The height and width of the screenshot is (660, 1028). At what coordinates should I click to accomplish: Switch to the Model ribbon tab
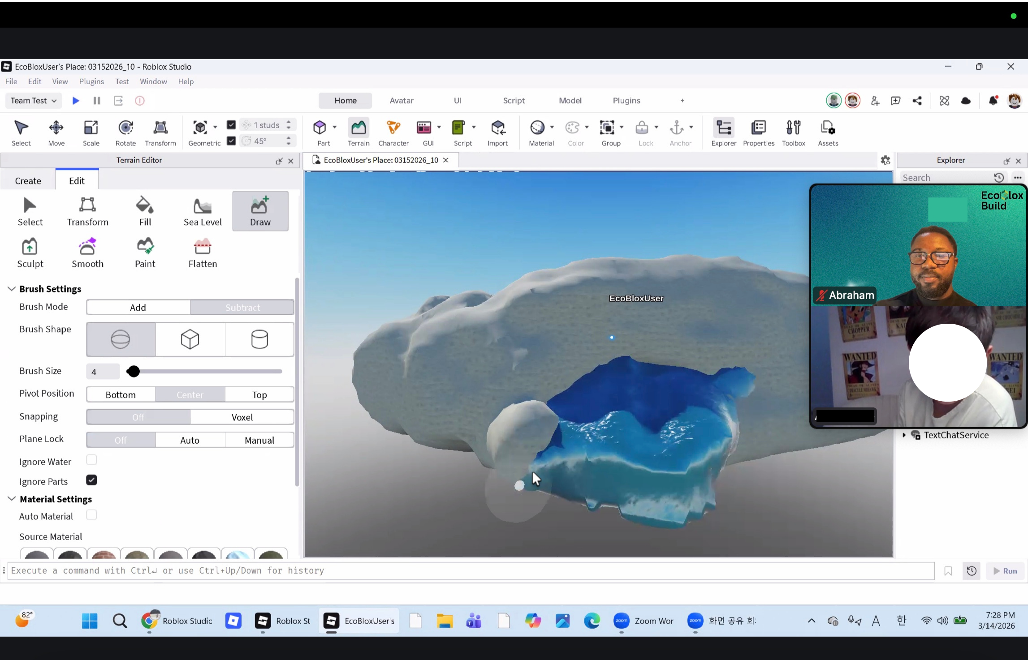click(570, 101)
